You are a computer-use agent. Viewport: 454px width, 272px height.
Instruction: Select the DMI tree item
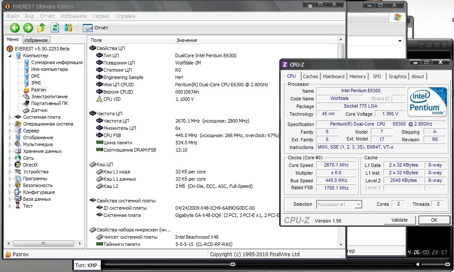35,76
